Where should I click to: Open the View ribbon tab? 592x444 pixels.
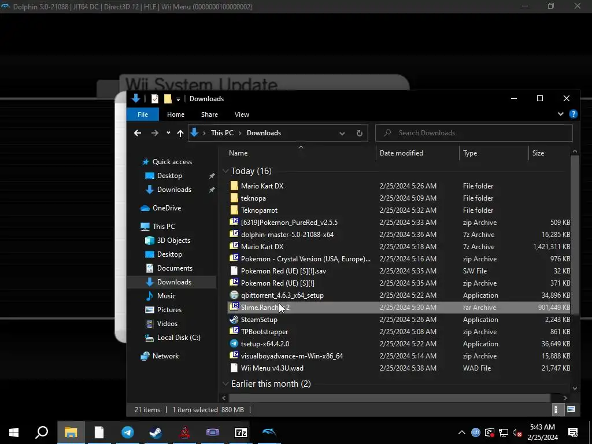coord(242,114)
